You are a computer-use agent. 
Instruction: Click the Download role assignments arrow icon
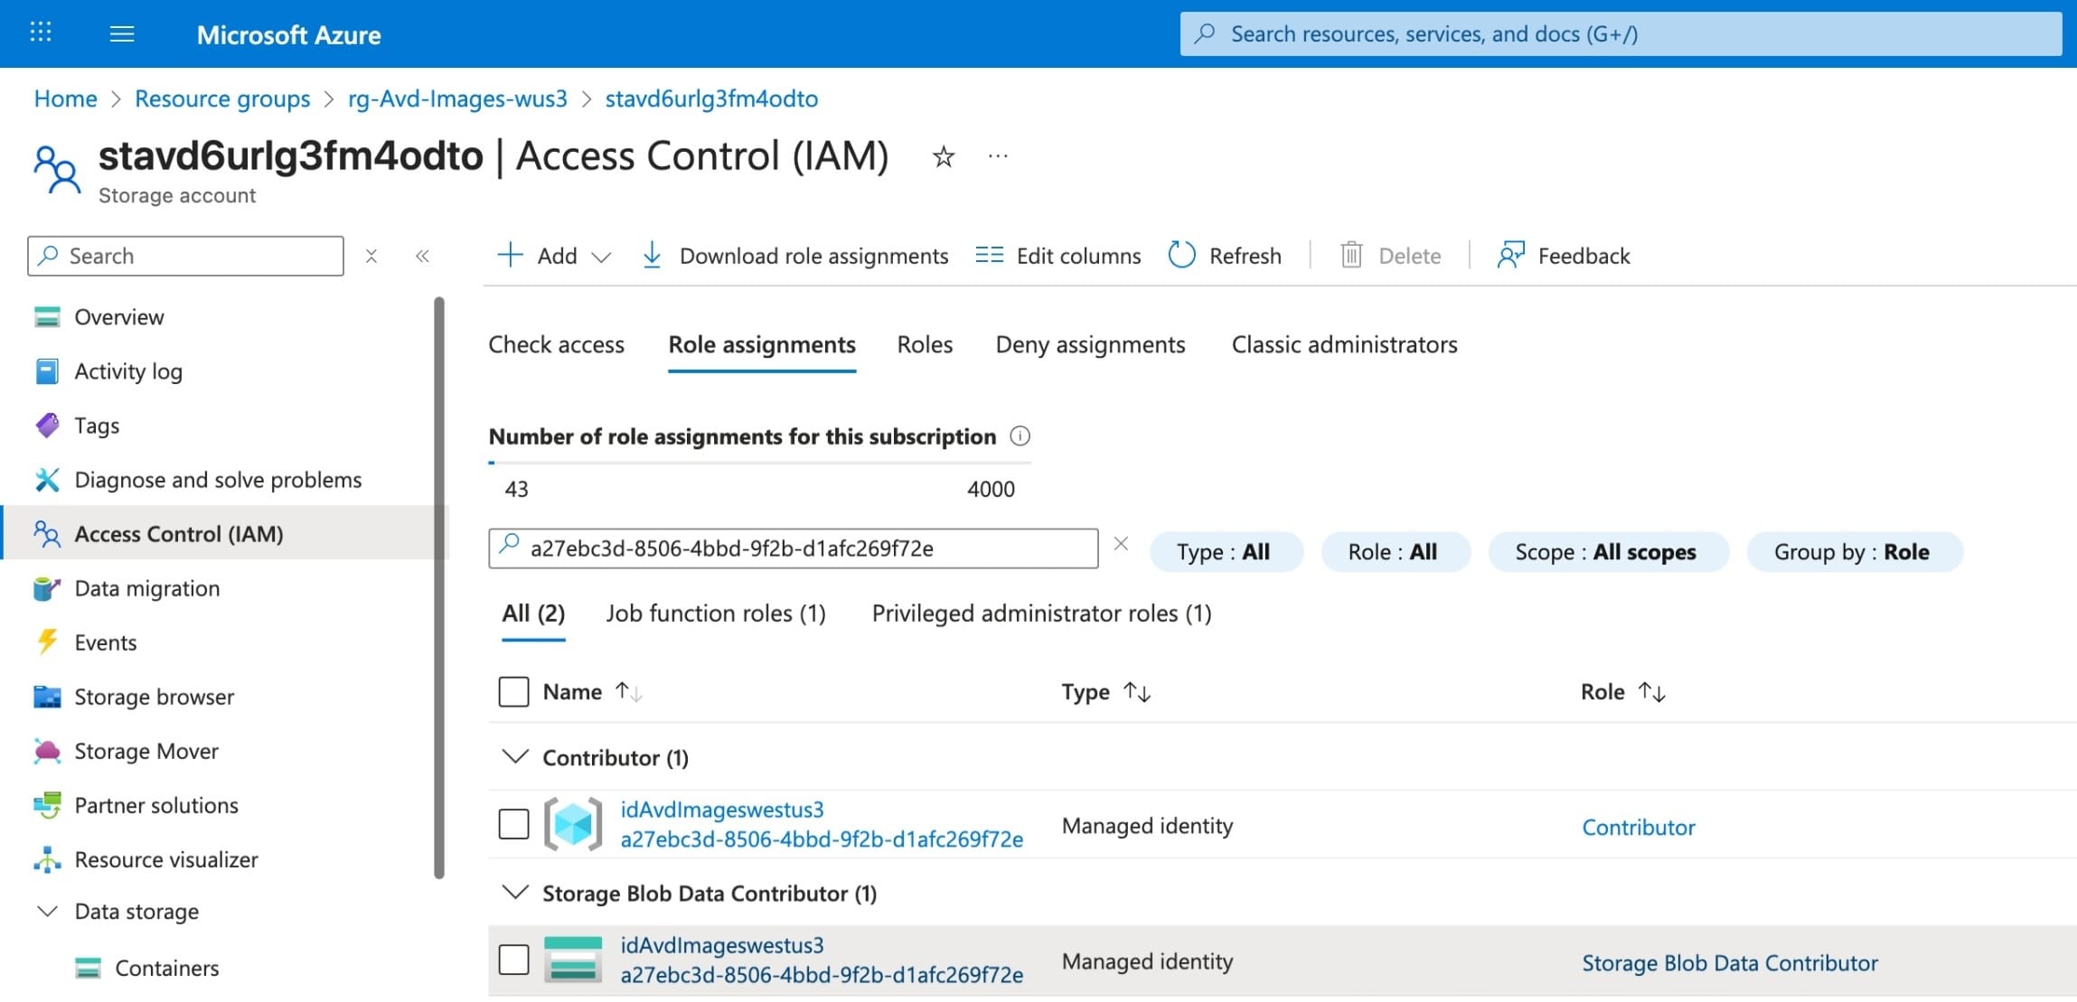pos(652,256)
